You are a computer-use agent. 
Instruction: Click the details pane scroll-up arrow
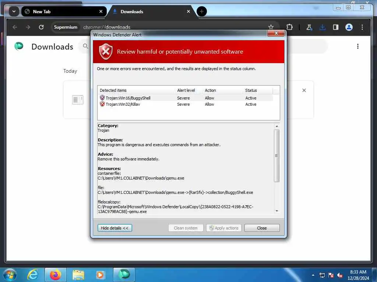tap(277, 126)
